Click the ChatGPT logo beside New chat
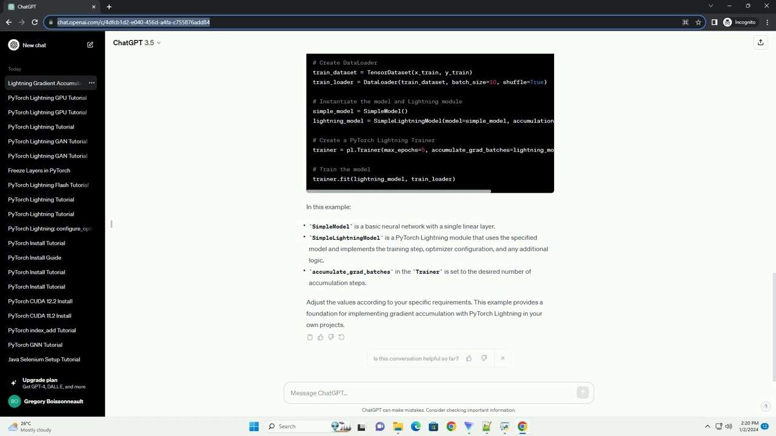 pos(13,45)
